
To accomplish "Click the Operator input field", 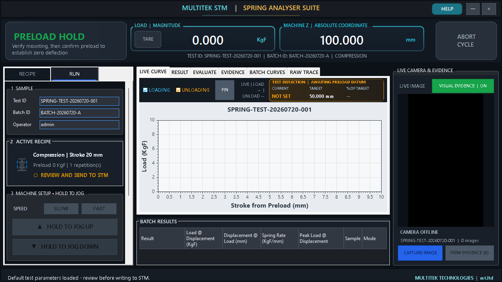I will coord(79,125).
